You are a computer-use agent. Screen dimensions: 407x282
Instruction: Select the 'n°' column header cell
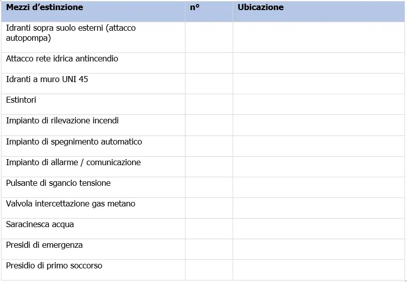[x=195, y=8]
